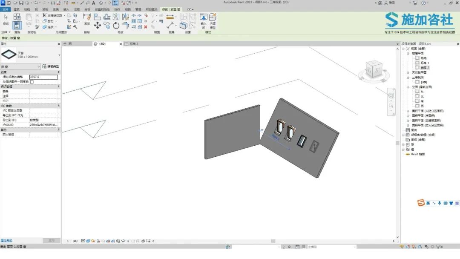Click the Sogou input method icon
The height and width of the screenshot is (259, 460).
point(421,203)
